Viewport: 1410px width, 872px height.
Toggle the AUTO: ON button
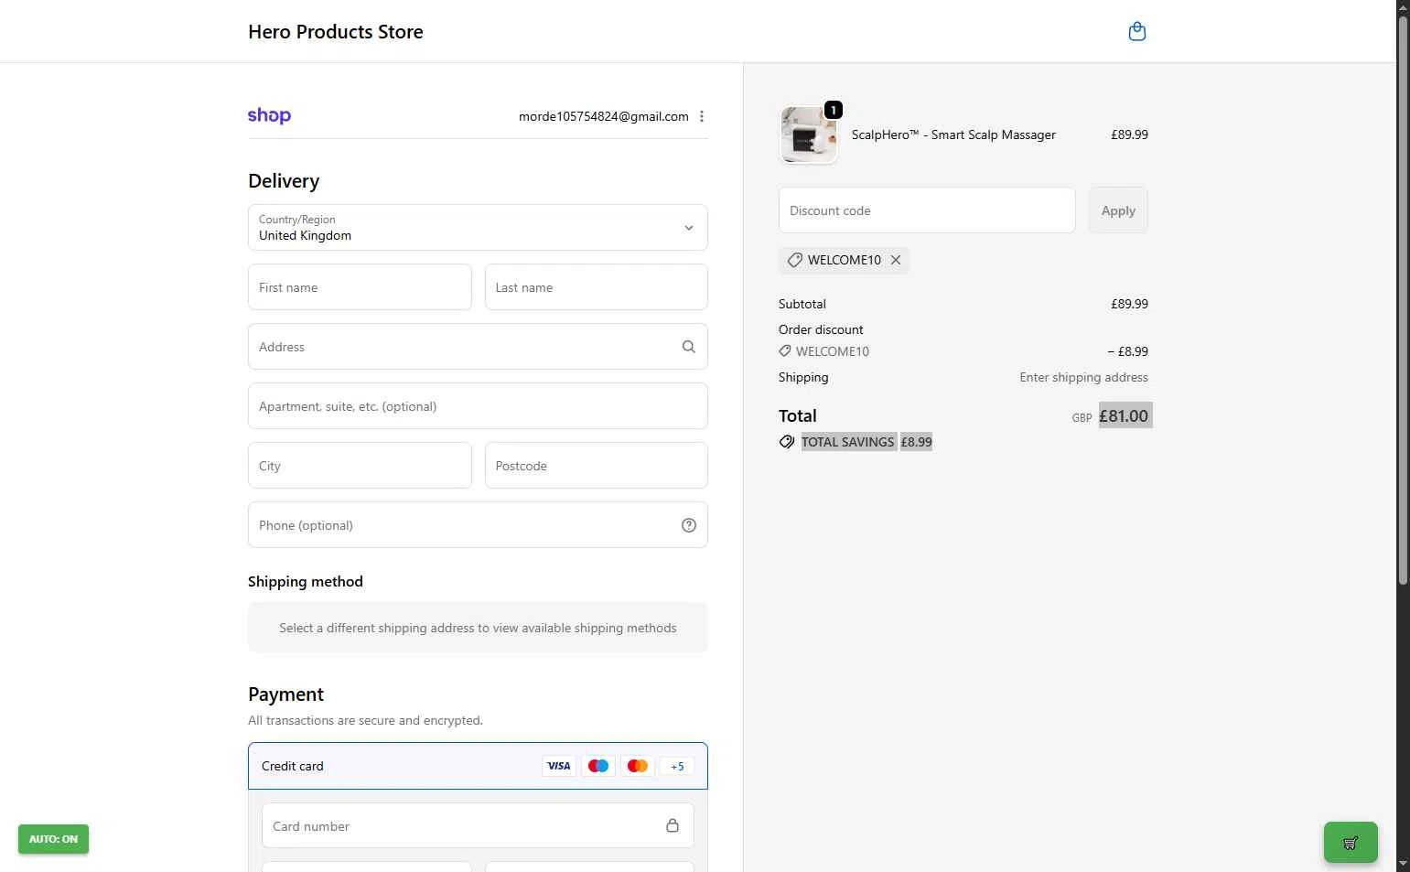[x=53, y=839]
